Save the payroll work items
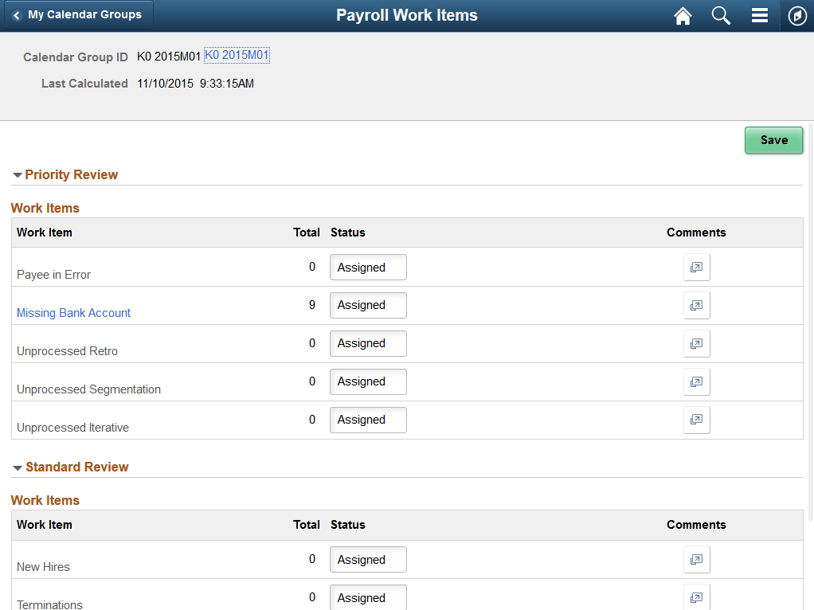The height and width of the screenshot is (610, 814). 773,139
